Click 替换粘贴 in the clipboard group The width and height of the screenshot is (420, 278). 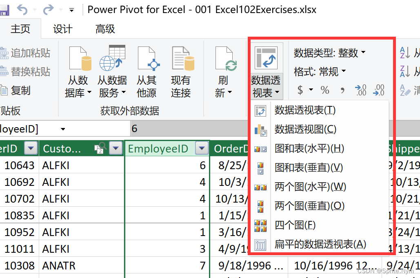click(x=25, y=71)
